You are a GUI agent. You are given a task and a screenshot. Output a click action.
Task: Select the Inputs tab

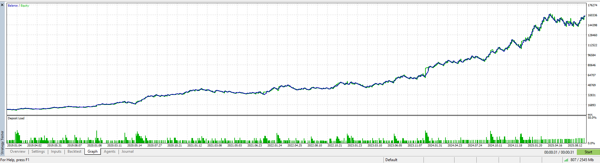(x=56, y=152)
